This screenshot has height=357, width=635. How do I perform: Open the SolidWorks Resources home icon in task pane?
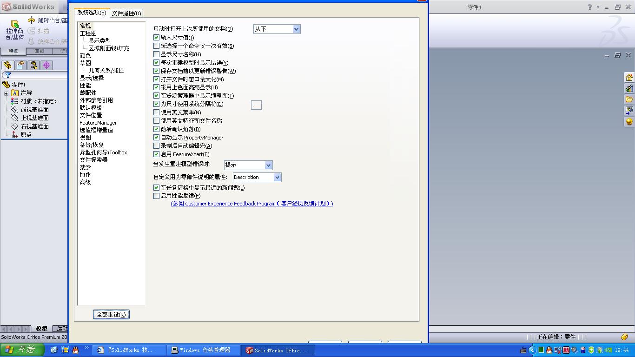[629, 77]
